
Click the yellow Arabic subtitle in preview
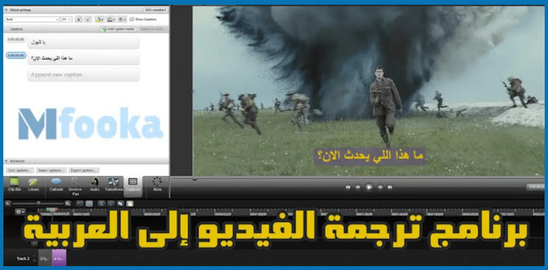(369, 156)
